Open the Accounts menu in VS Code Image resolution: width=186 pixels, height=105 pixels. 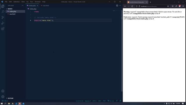tap(3, 91)
